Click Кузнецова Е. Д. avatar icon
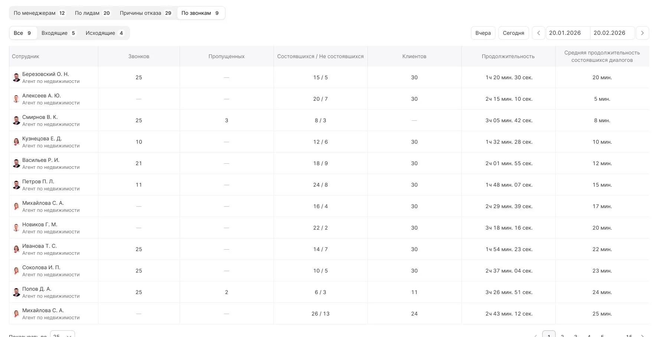Viewport: 664px width, 337px height. coord(16,142)
